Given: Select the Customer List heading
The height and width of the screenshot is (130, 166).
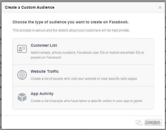Looking at the screenshot, I should point(44,45).
